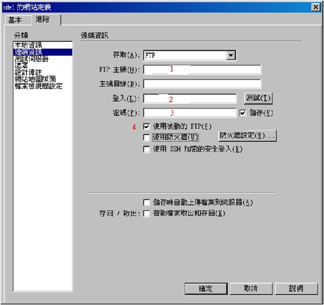The image size is (324, 305).
Task: Uncheck 使用被動的 FTP checkbox
Action: coord(147,127)
